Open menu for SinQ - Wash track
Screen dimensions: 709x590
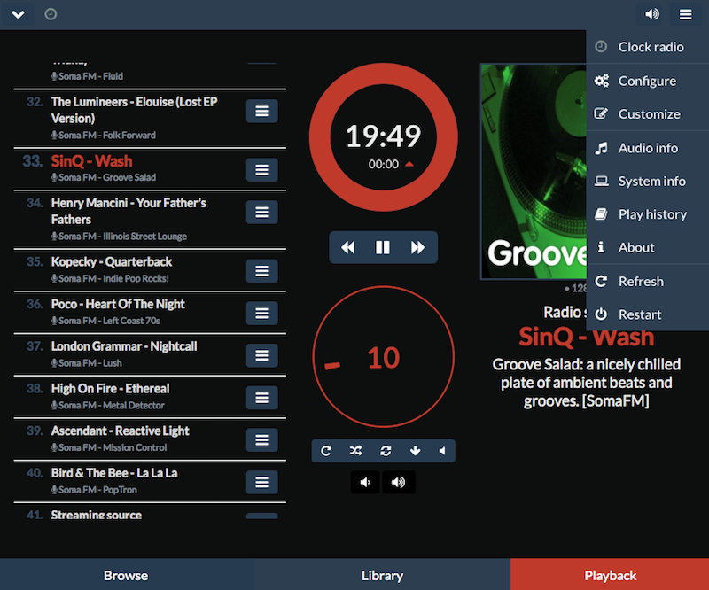pyautogui.click(x=261, y=170)
